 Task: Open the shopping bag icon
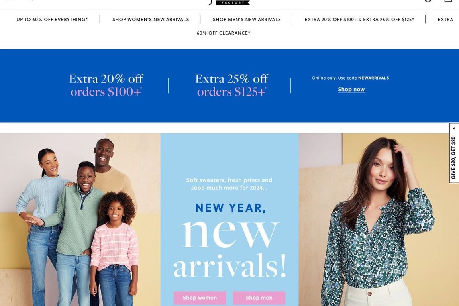(448, 1)
